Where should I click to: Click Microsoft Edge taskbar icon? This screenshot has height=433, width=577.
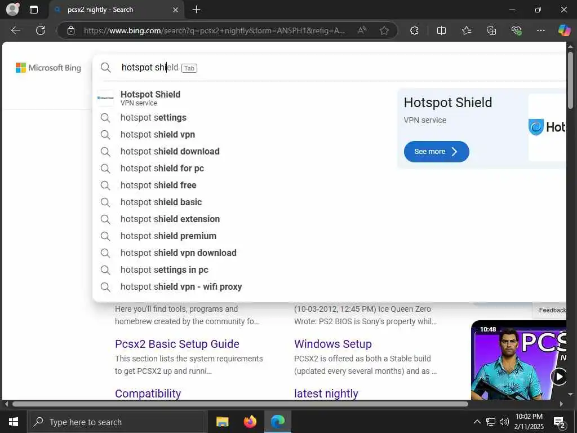pyautogui.click(x=278, y=422)
